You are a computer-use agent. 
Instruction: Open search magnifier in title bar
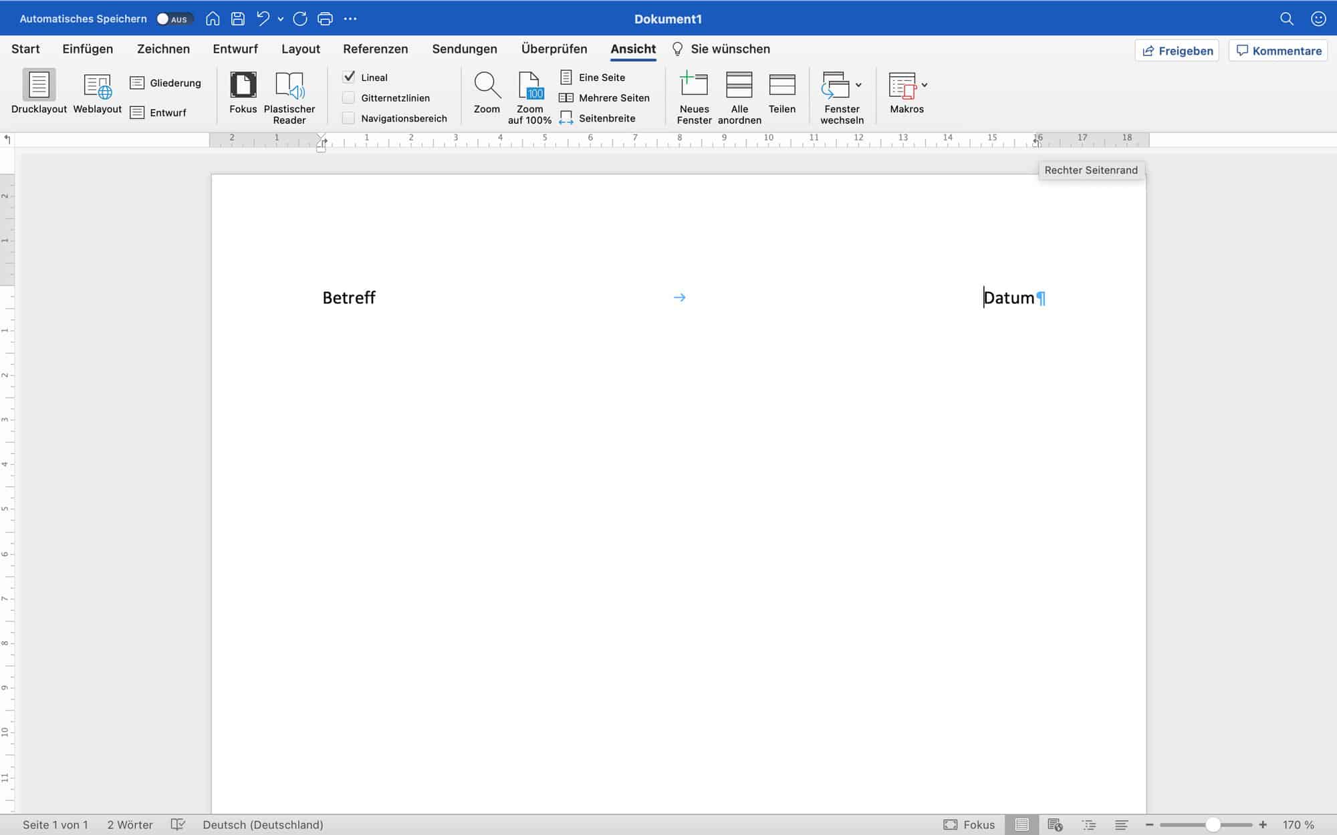[x=1287, y=19]
